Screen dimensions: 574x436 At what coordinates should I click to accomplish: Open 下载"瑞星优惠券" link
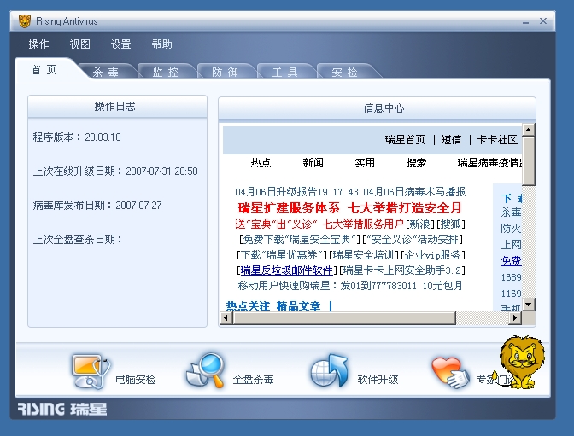282,255
